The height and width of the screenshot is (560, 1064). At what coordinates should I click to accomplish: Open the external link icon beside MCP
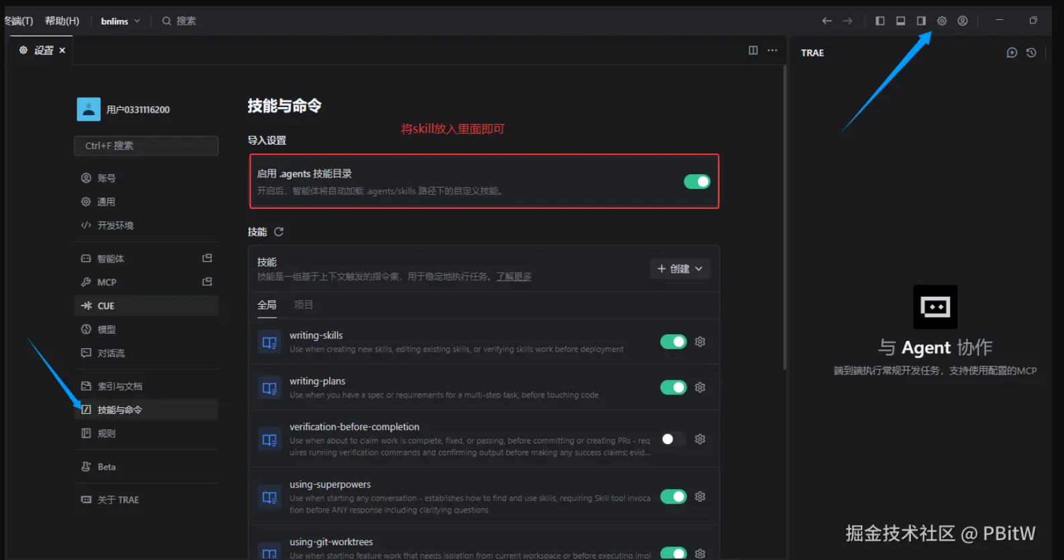pos(207,282)
